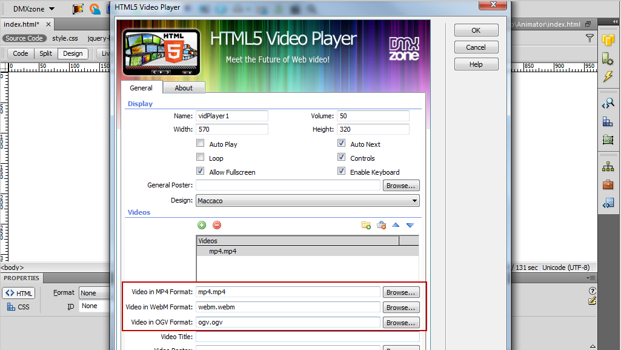The image size is (621, 350).
Task: Open the green form layout panel icon
Action: click(x=608, y=140)
